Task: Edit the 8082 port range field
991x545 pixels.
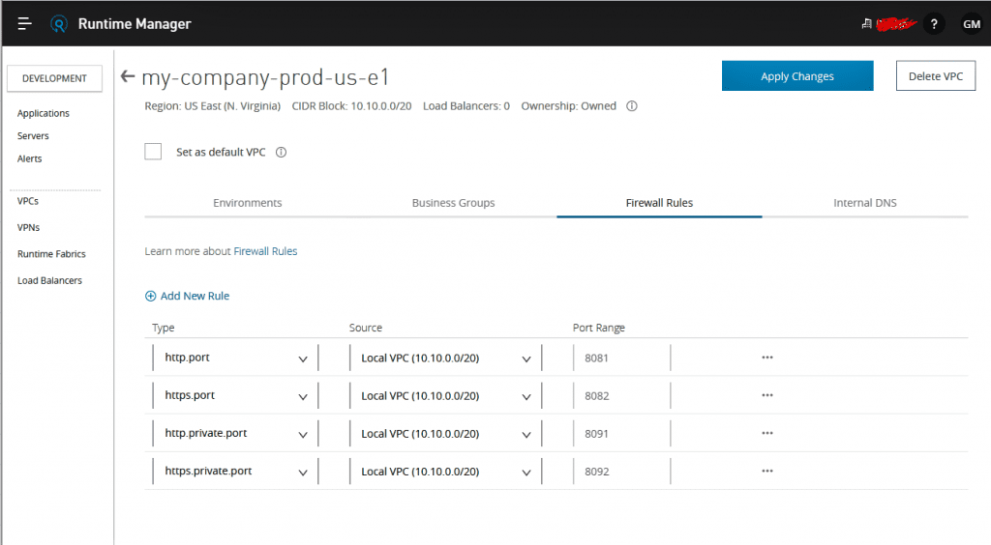Action: 622,395
